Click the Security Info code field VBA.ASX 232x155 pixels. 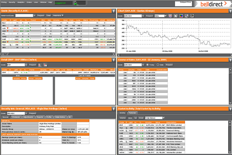pos(16,113)
